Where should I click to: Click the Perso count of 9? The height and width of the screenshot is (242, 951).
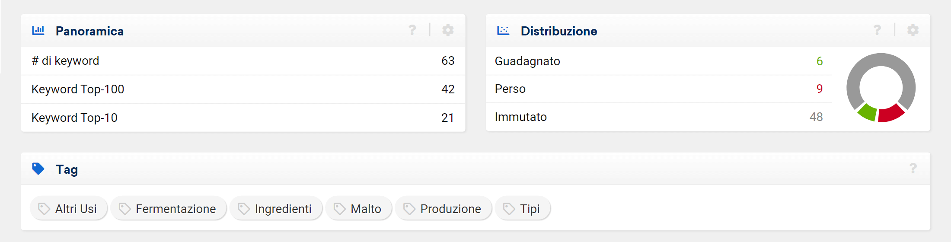(819, 89)
